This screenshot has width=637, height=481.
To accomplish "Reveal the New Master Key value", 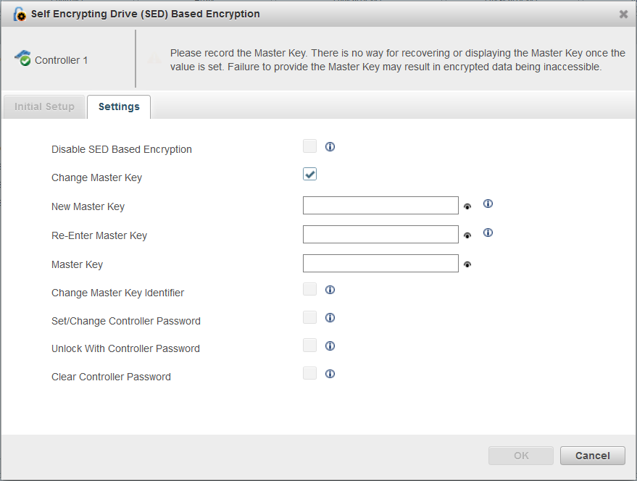I will coord(467,206).
